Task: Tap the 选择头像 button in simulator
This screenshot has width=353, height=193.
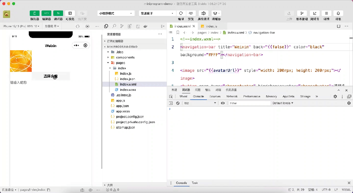Action: (x=51, y=76)
